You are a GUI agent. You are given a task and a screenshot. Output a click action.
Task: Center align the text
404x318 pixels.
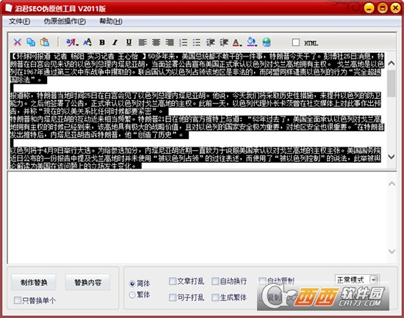coord(156,42)
